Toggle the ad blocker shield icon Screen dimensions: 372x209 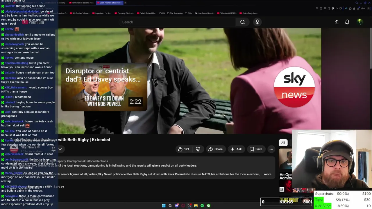click(333, 8)
